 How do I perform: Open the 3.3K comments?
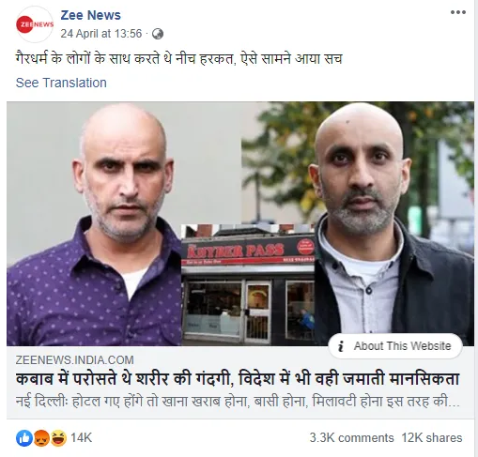tap(351, 438)
